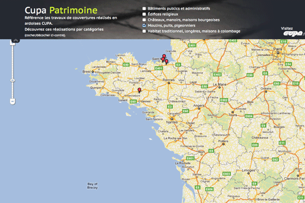Click the E09 road shield near Châteauroux

(255, 145)
